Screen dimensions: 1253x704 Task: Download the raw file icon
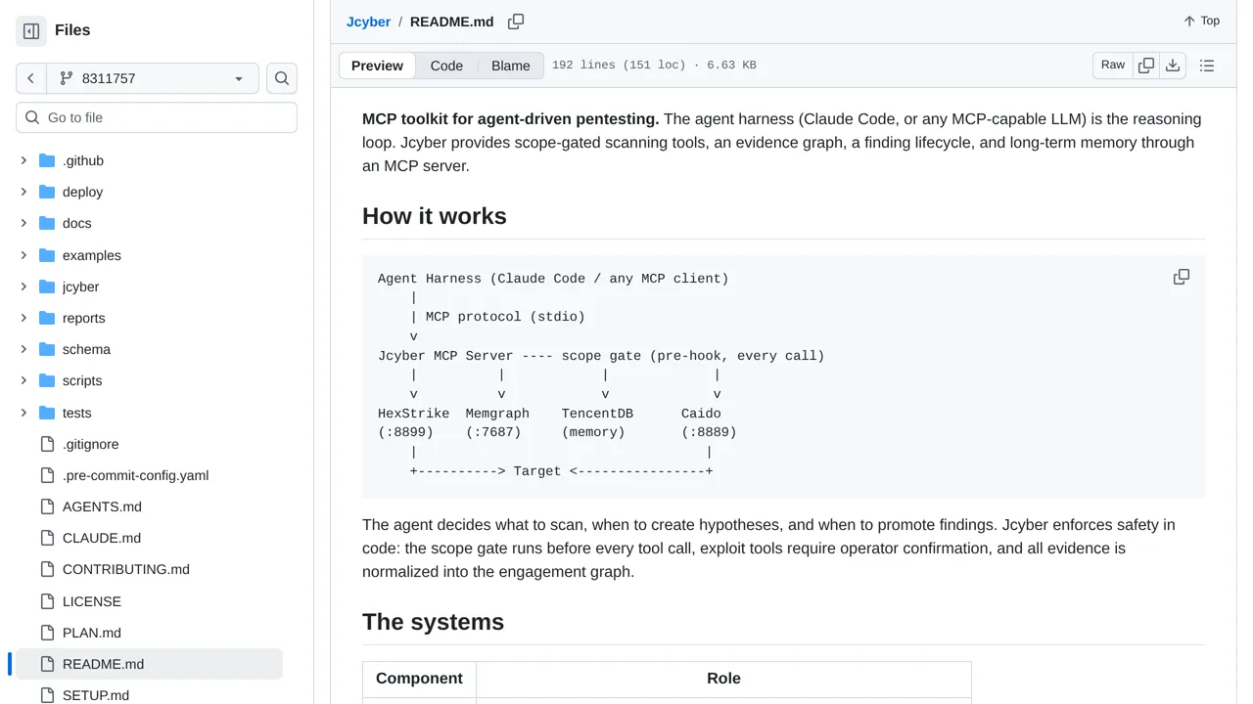click(x=1173, y=66)
